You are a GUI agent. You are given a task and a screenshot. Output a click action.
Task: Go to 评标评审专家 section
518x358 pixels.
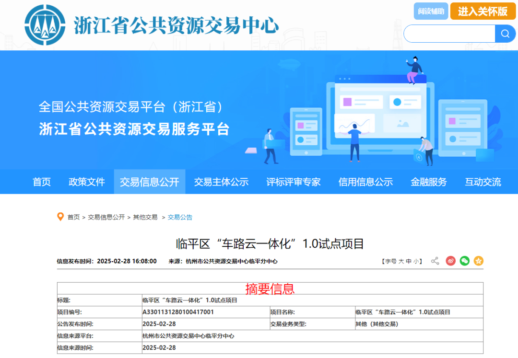click(294, 182)
